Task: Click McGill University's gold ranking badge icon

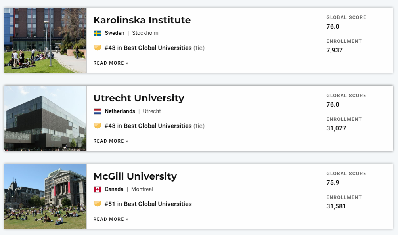Action: (98, 204)
